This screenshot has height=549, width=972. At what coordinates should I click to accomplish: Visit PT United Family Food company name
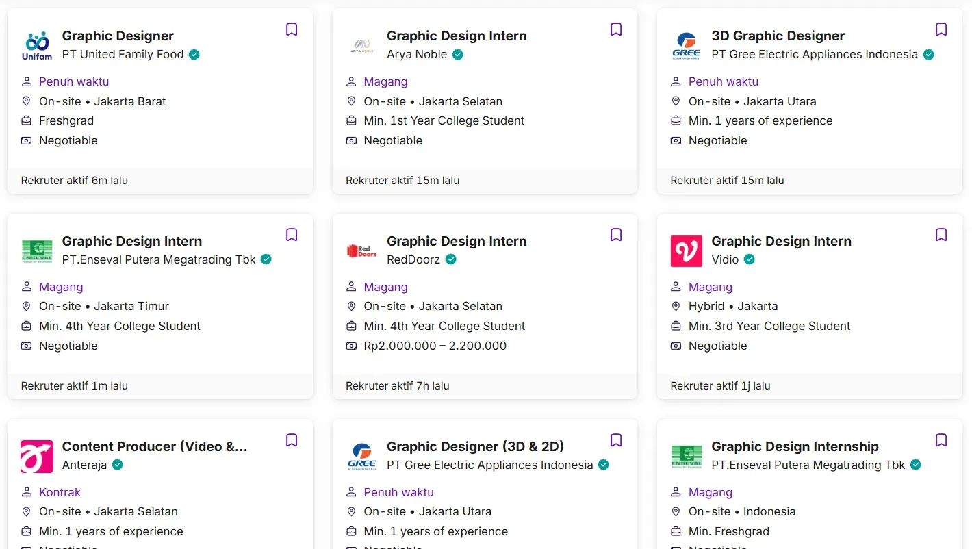[123, 54]
